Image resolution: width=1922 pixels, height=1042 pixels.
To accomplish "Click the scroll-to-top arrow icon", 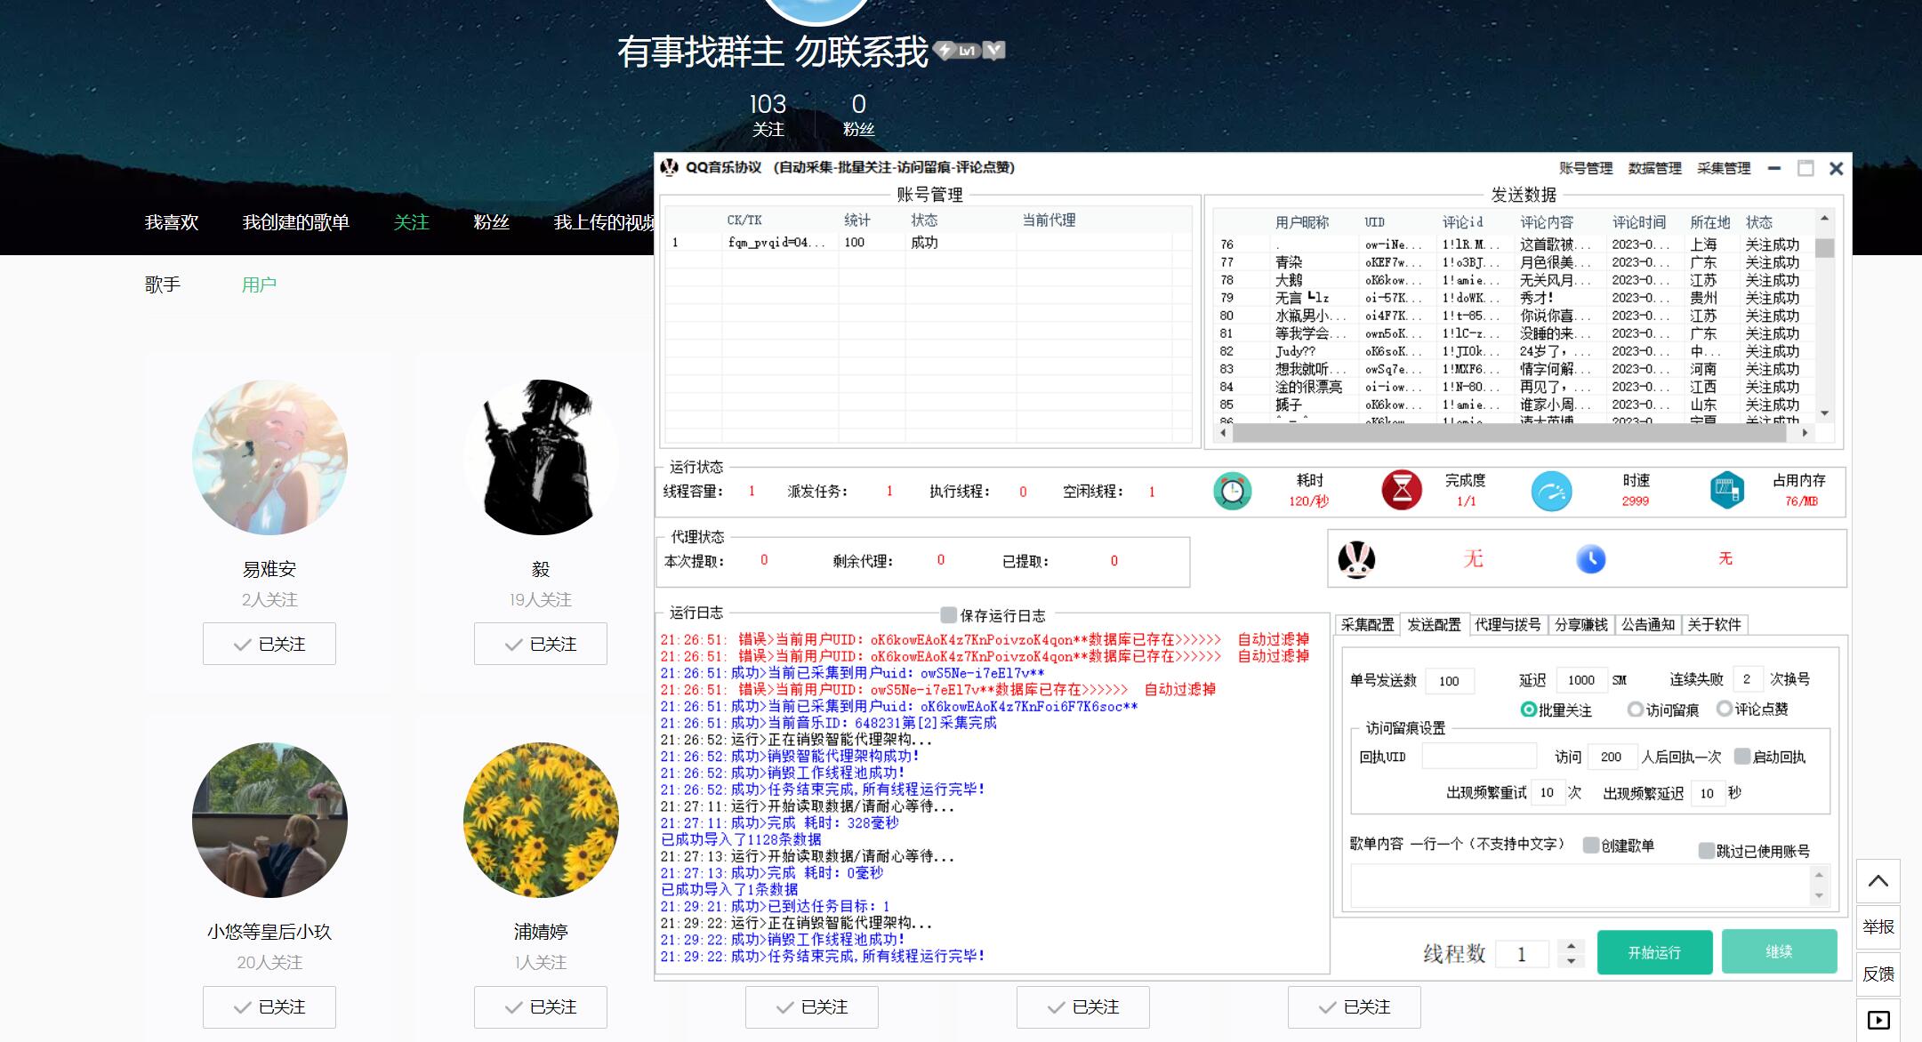I will [x=1878, y=881].
